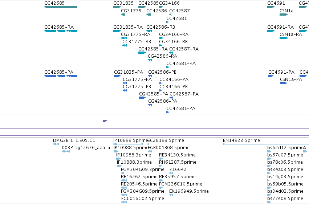309x204 pixels.
Task: Select the RE34130.5prime EST label
Action: [x=177, y=155]
